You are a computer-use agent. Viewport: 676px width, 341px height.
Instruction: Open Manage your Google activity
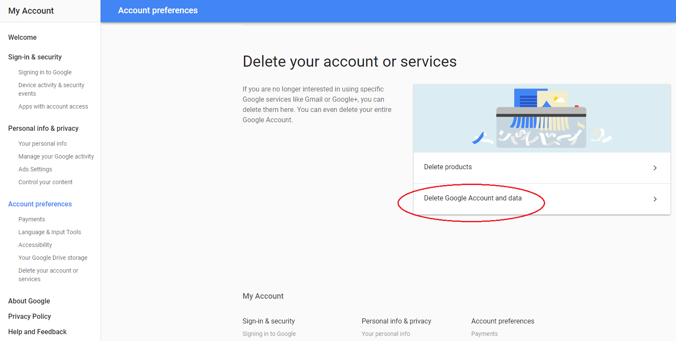click(56, 156)
